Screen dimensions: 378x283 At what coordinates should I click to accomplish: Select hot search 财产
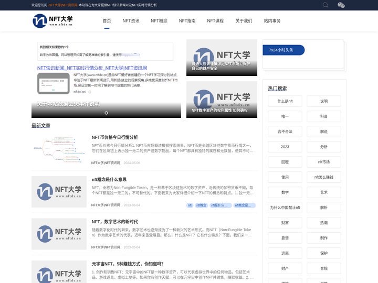[x=285, y=268]
